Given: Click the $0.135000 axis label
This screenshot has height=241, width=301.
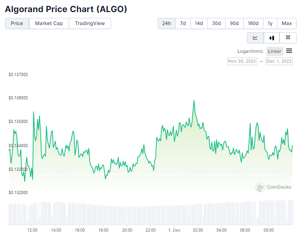Looking at the screenshot, I should pos(18,122).
